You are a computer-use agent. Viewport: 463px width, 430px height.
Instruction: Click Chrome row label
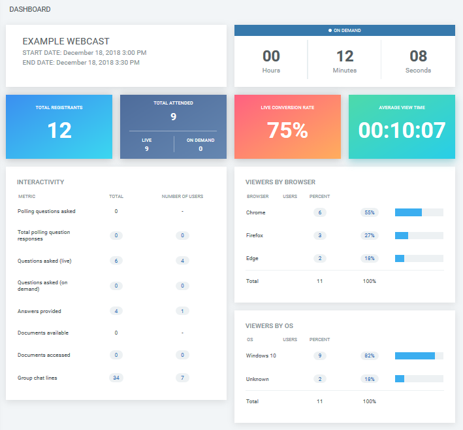point(255,212)
